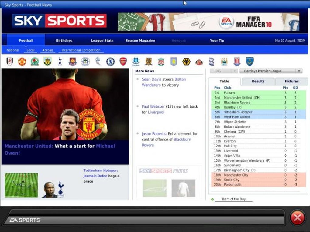The height and width of the screenshot is (232, 310).
Task: Open Hull City via its crest
Action: 149,62
